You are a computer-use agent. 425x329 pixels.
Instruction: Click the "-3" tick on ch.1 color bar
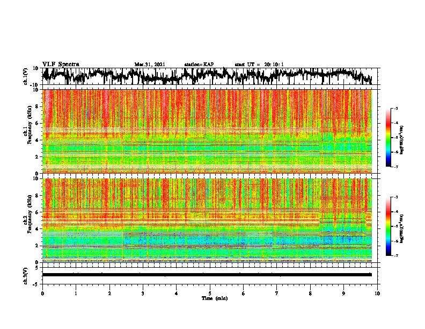coord(396,108)
